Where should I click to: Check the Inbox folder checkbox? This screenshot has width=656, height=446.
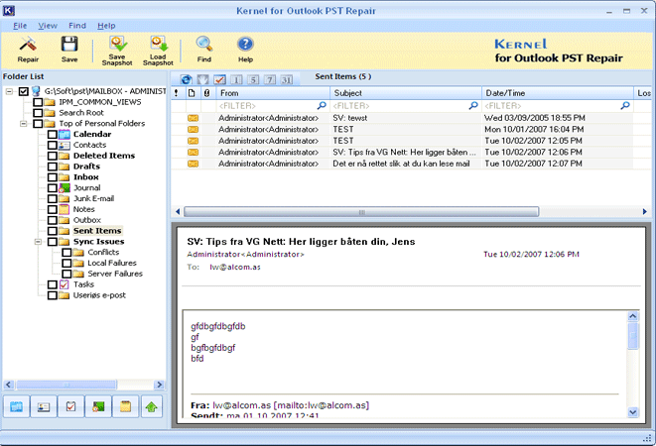point(53,177)
